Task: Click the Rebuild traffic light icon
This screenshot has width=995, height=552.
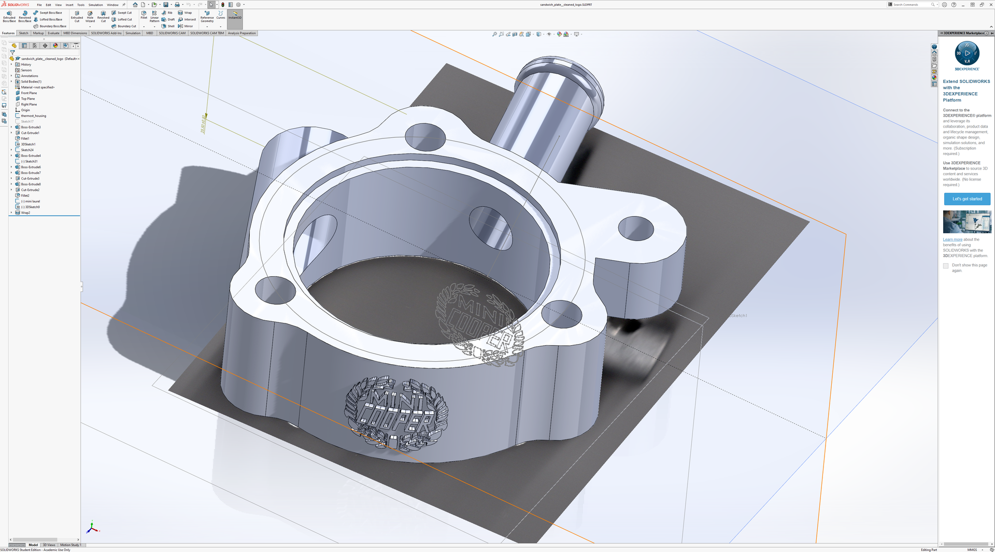Action: [223, 5]
